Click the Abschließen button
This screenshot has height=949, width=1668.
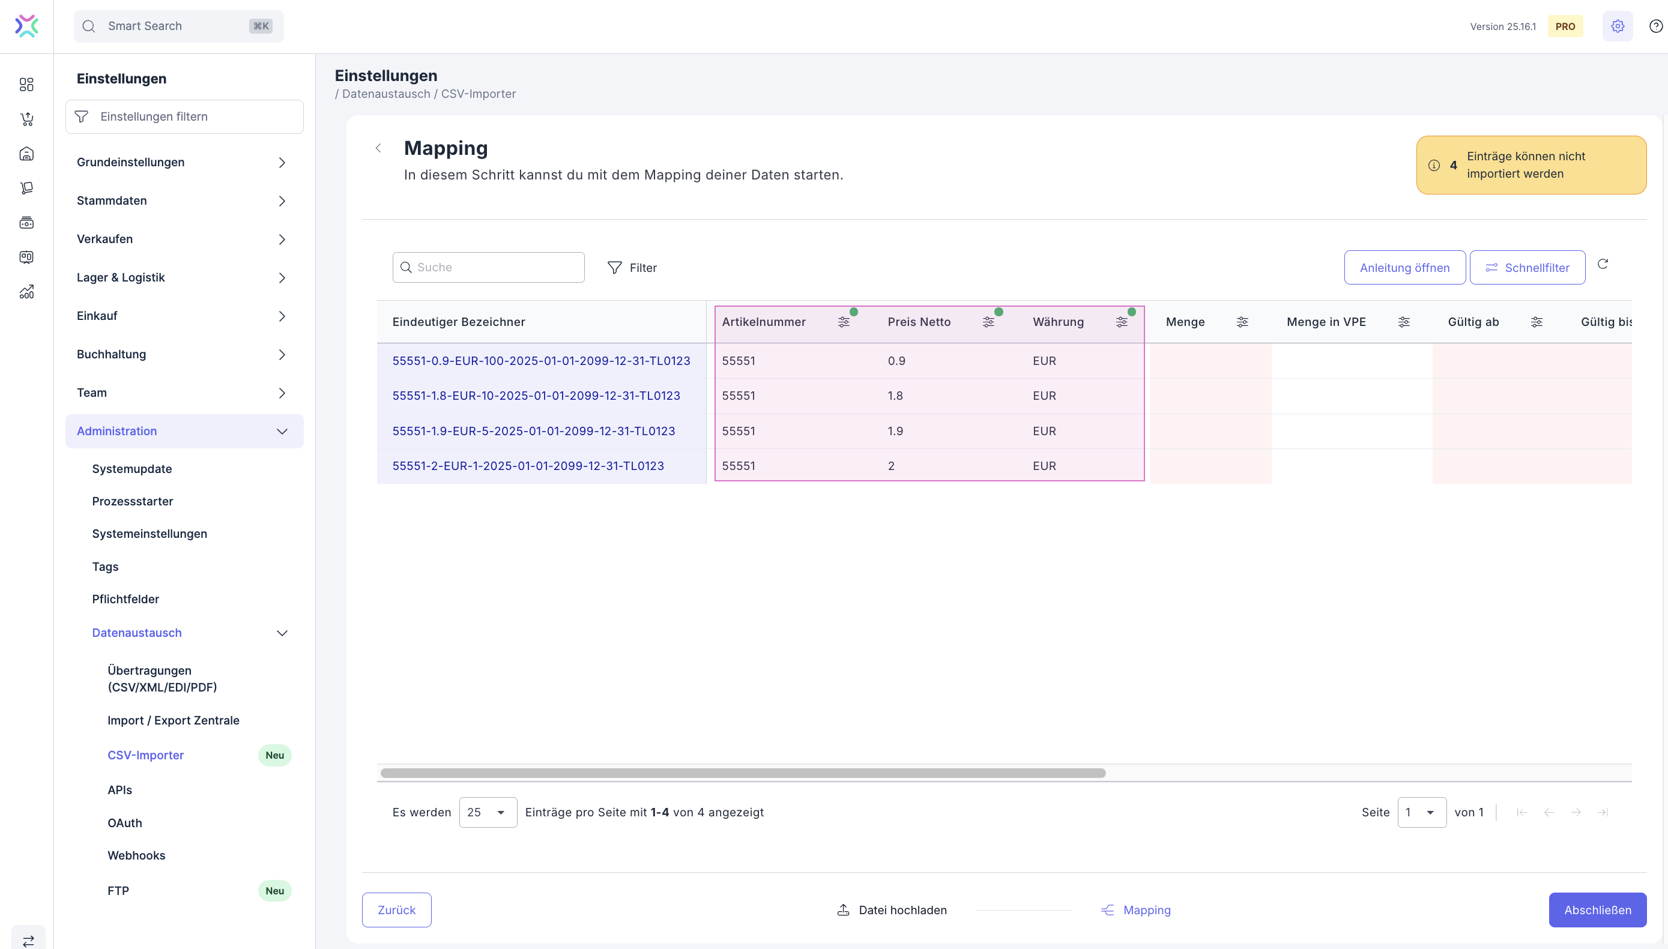pyautogui.click(x=1597, y=910)
